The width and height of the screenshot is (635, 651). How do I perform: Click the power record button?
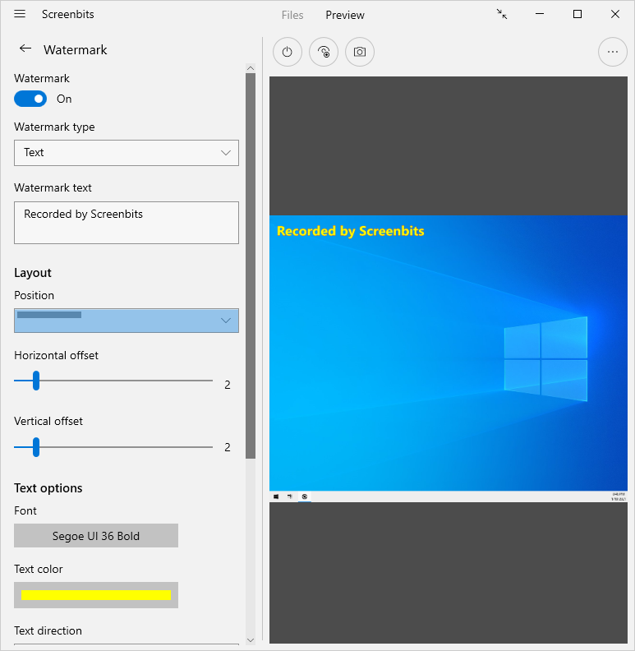[288, 52]
